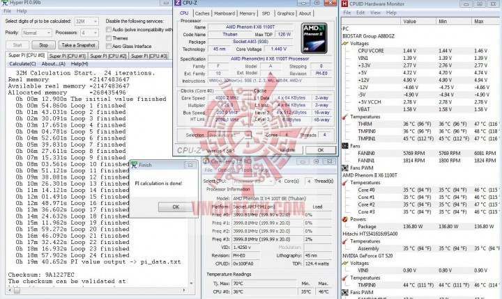Open About...(A) menu in Super PI pane
502x299 pixels.
(54, 64)
